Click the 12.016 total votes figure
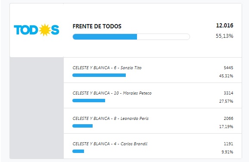Viewport: 249px width, 162px height. click(224, 25)
